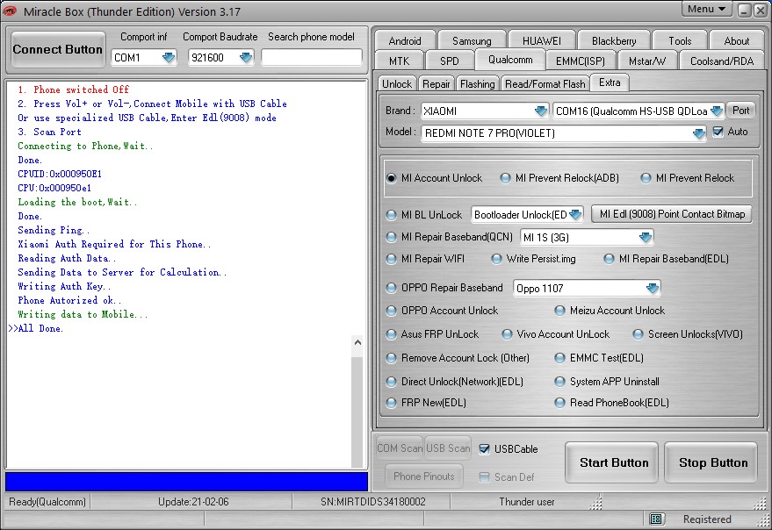The image size is (772, 530).
Task: Switch to the Android tab
Action: click(405, 41)
